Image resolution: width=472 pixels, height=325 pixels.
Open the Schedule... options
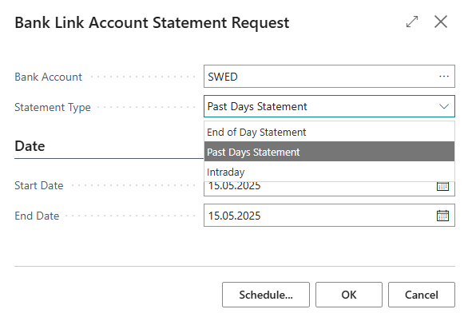266,295
